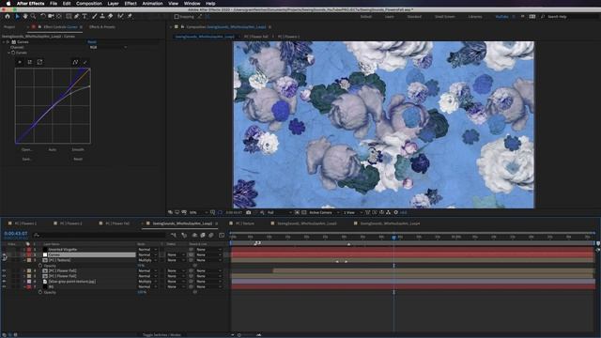Select the Eraser tool

[x=111, y=17]
